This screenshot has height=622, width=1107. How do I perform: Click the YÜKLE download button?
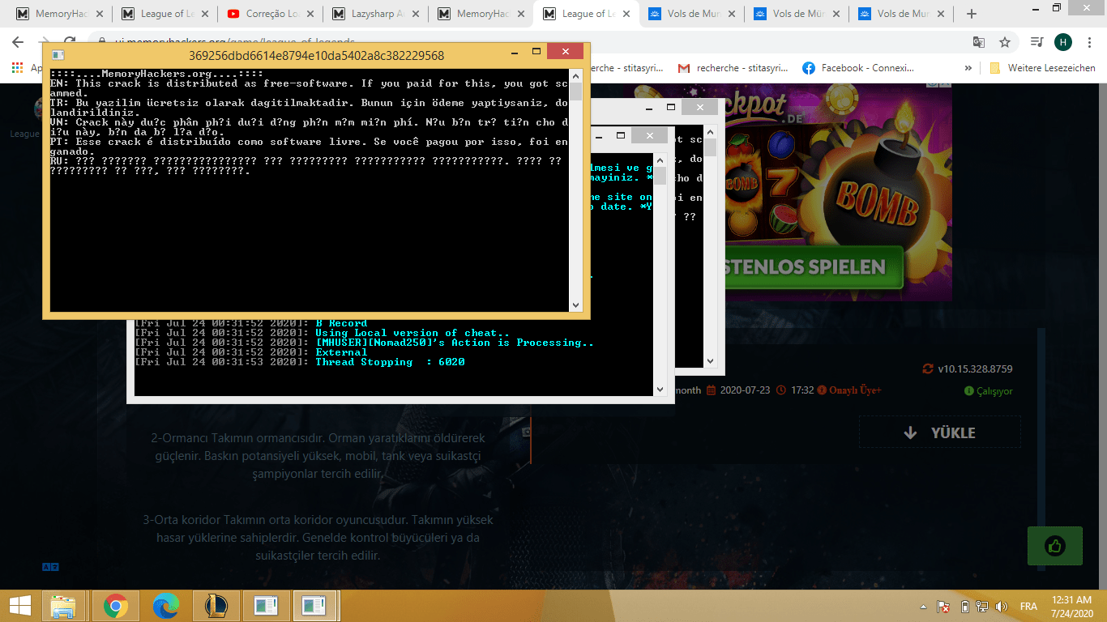click(940, 432)
